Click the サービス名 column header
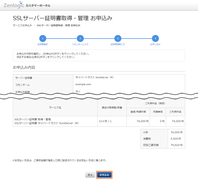This screenshot has height=182, width=198. coord(55,108)
